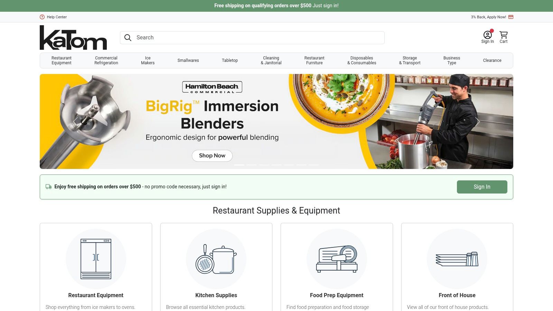Click 'View all of our front of house products.' text

click(448, 307)
